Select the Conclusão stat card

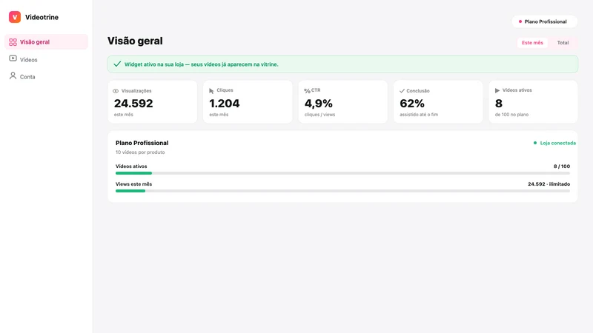coord(438,102)
